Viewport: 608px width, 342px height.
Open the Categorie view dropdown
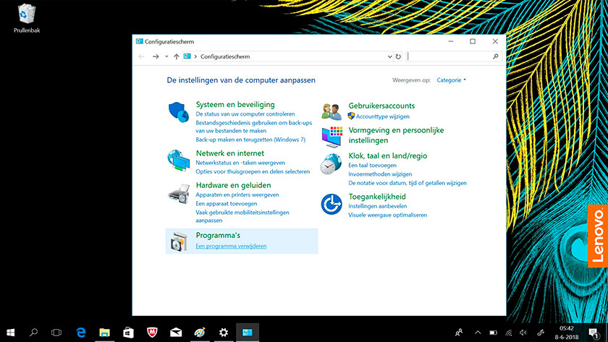coord(452,80)
